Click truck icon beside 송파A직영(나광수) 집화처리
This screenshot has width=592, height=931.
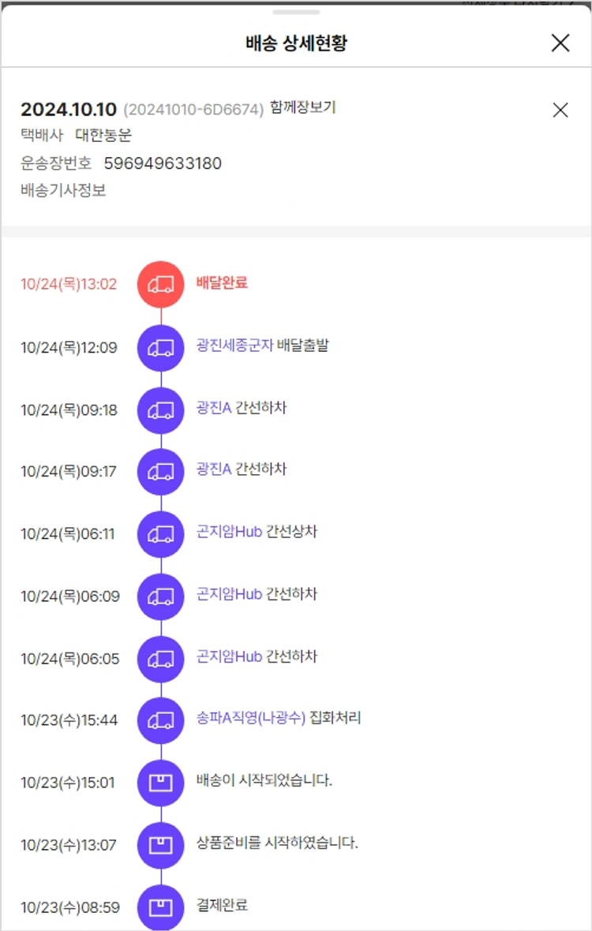point(161,720)
